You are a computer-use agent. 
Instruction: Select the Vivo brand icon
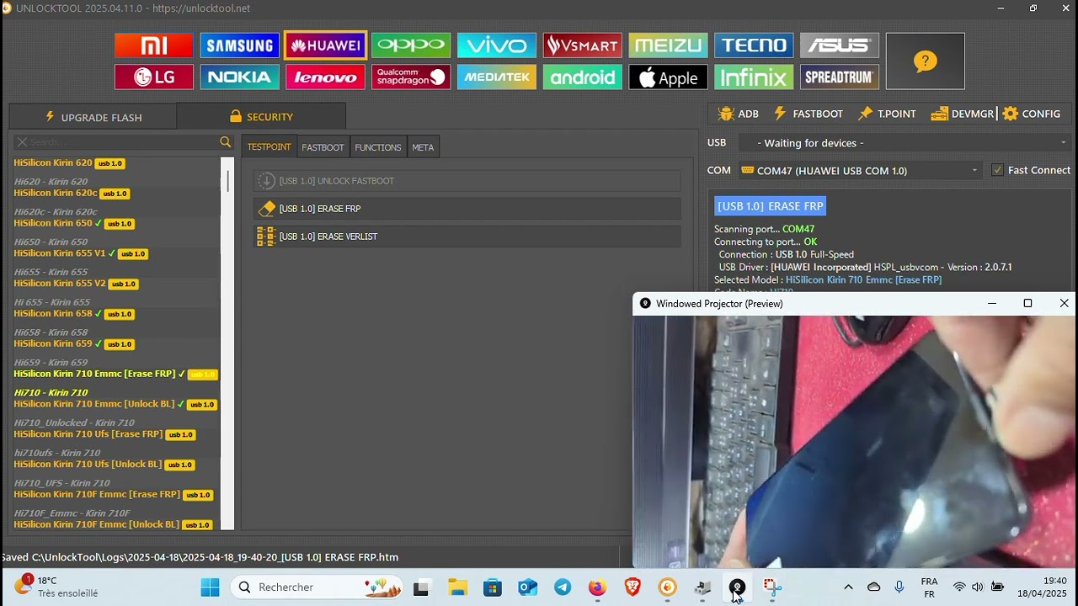click(x=497, y=45)
